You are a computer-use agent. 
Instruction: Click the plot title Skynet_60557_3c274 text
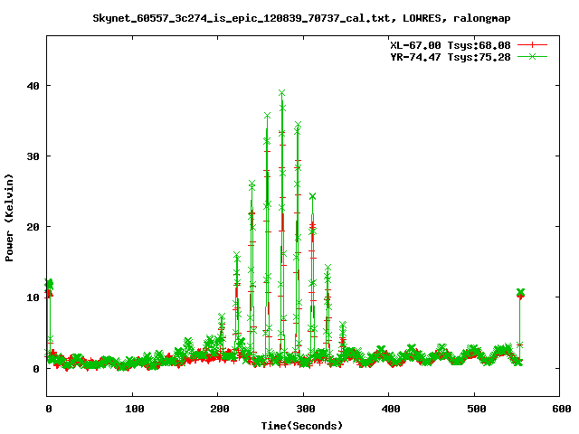coord(301,18)
